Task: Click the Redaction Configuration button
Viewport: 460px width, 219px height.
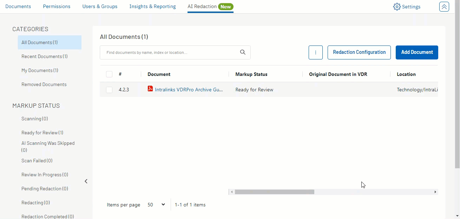Action: 359,52
